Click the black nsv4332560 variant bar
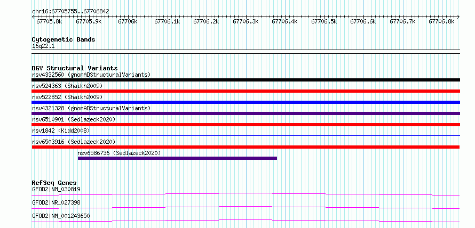Screen dimensions: 475x228 (x=246, y=80)
